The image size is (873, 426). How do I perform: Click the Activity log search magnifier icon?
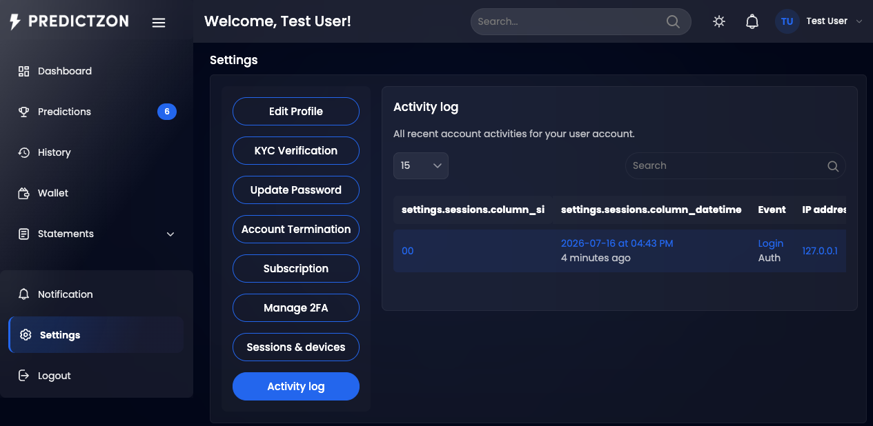tap(833, 166)
